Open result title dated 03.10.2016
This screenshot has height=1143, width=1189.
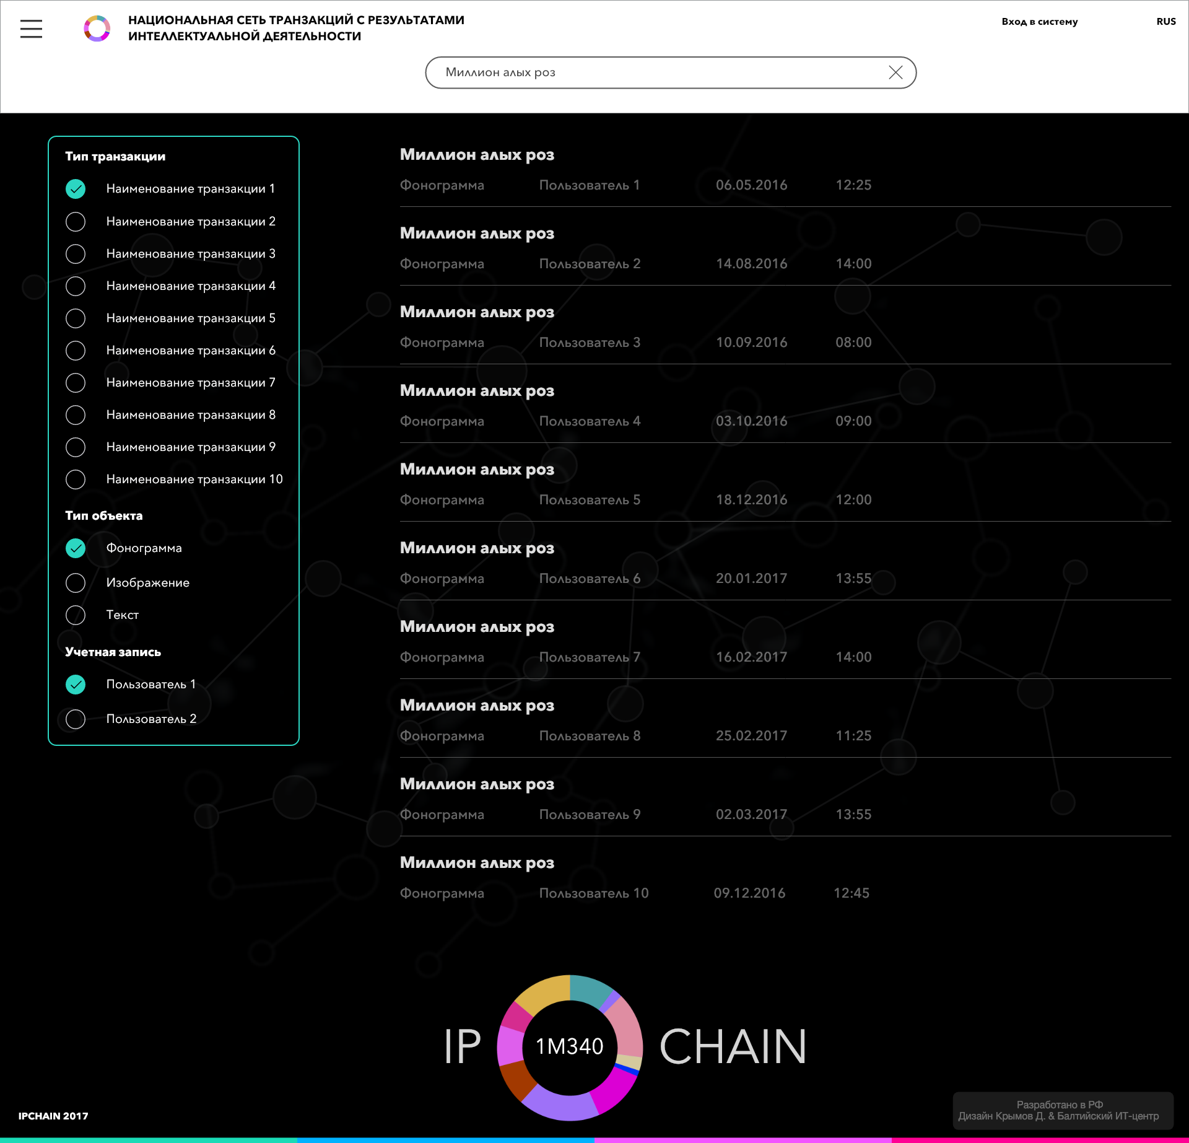pos(477,391)
